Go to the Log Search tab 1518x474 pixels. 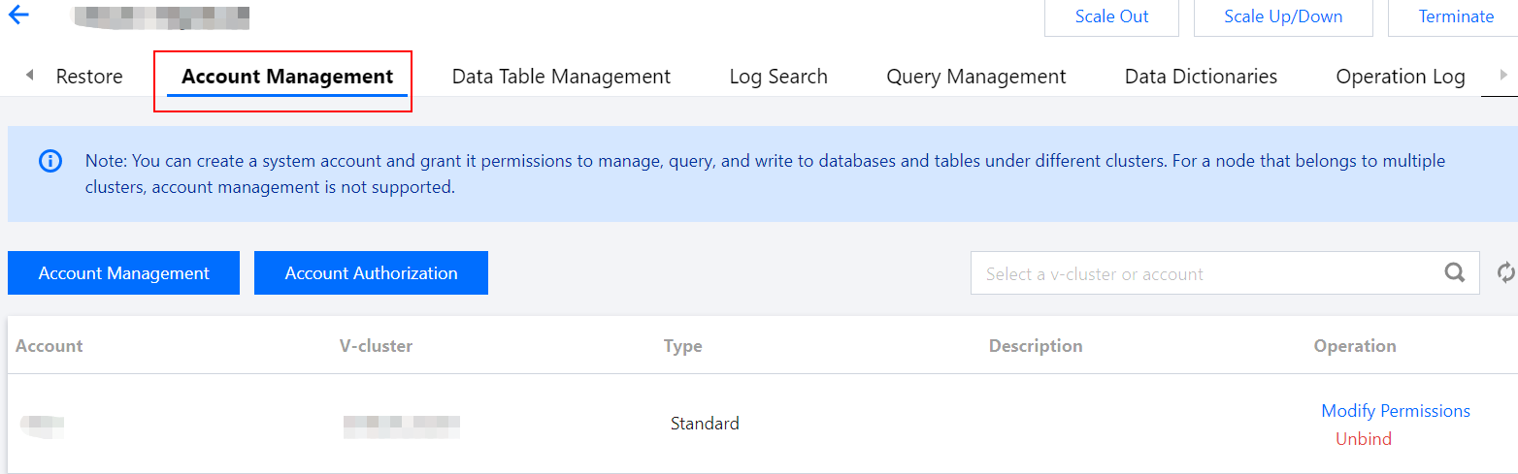778,77
